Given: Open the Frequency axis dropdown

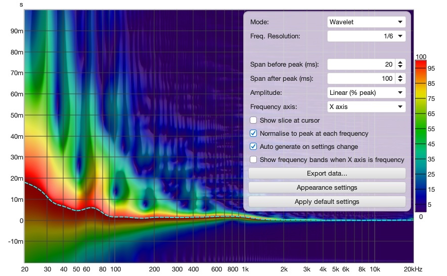Looking at the screenshot, I should [366, 106].
